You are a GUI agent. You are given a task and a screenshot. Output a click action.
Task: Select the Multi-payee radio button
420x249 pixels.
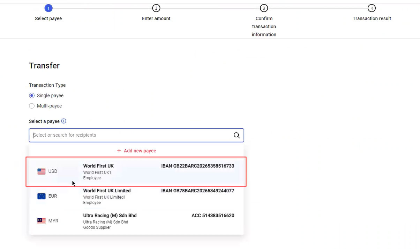32,106
